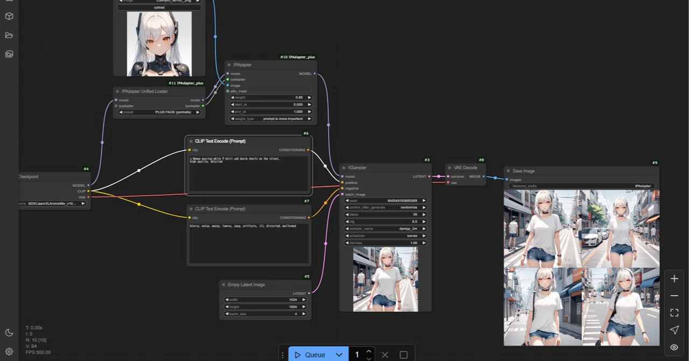Click the negative prompt text box
This screenshot has height=361, width=689.
coord(249,243)
